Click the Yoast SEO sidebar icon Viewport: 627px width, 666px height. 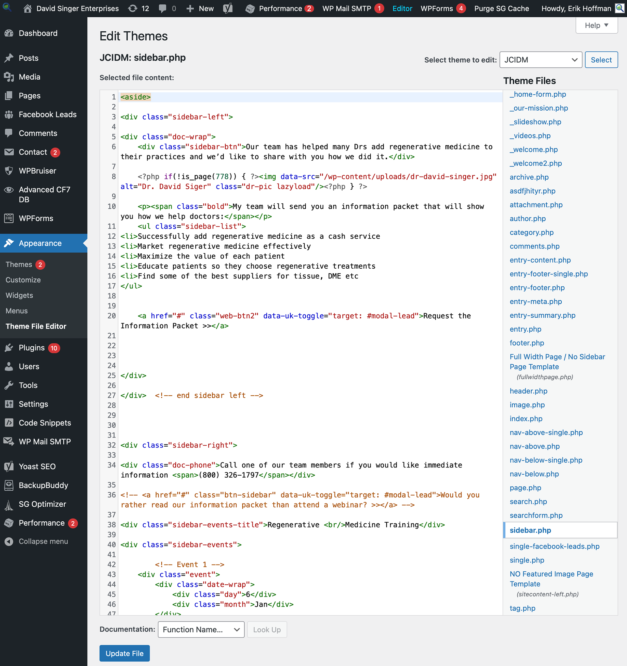pyautogui.click(x=9, y=466)
